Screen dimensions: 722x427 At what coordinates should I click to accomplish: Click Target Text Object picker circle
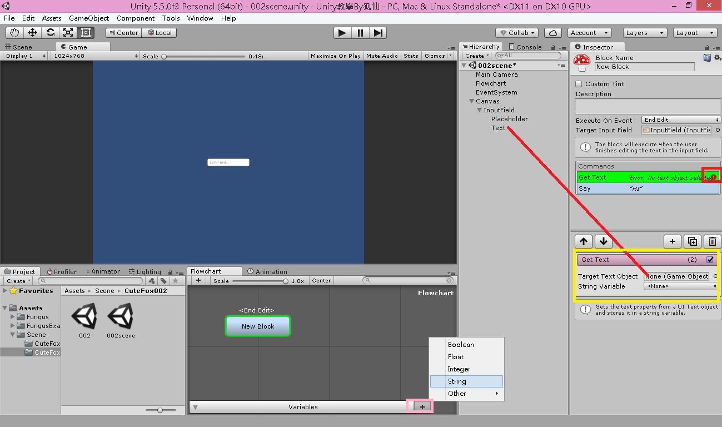pyautogui.click(x=715, y=276)
